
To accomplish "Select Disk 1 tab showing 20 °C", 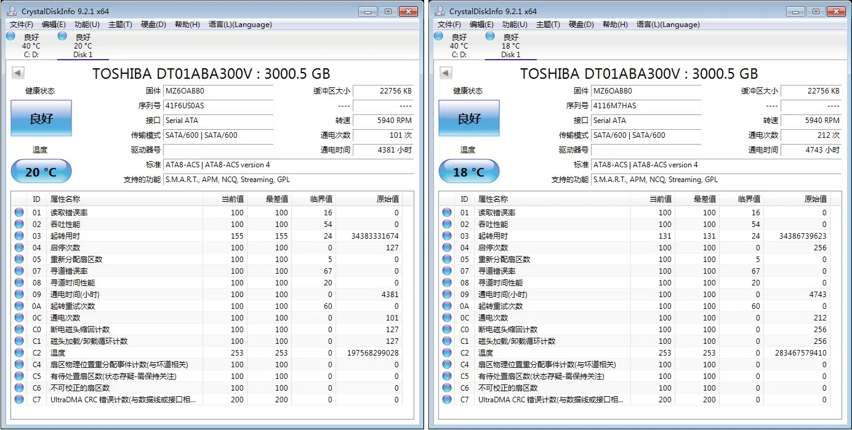I will (82, 46).
